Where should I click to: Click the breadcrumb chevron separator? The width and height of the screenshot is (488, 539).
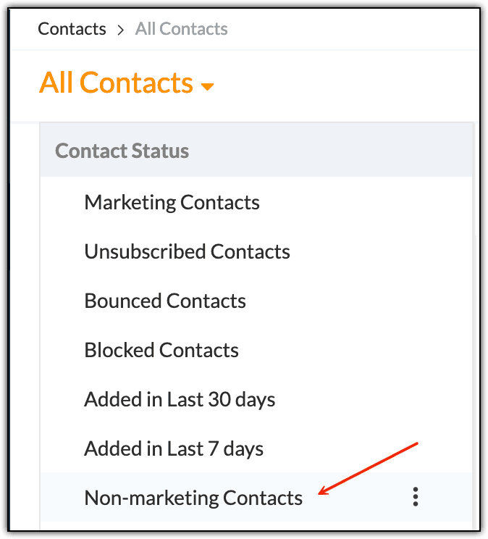tap(120, 30)
